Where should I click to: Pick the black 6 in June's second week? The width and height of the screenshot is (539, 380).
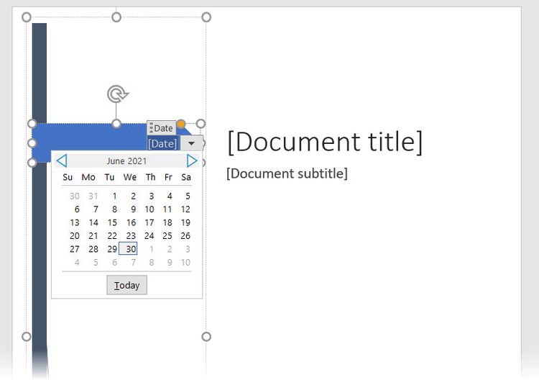[x=77, y=209]
